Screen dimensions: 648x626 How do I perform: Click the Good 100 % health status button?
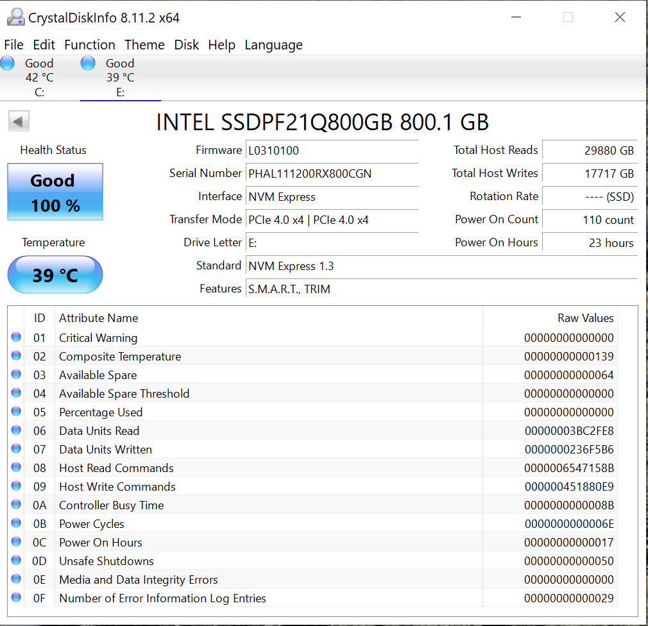55,192
